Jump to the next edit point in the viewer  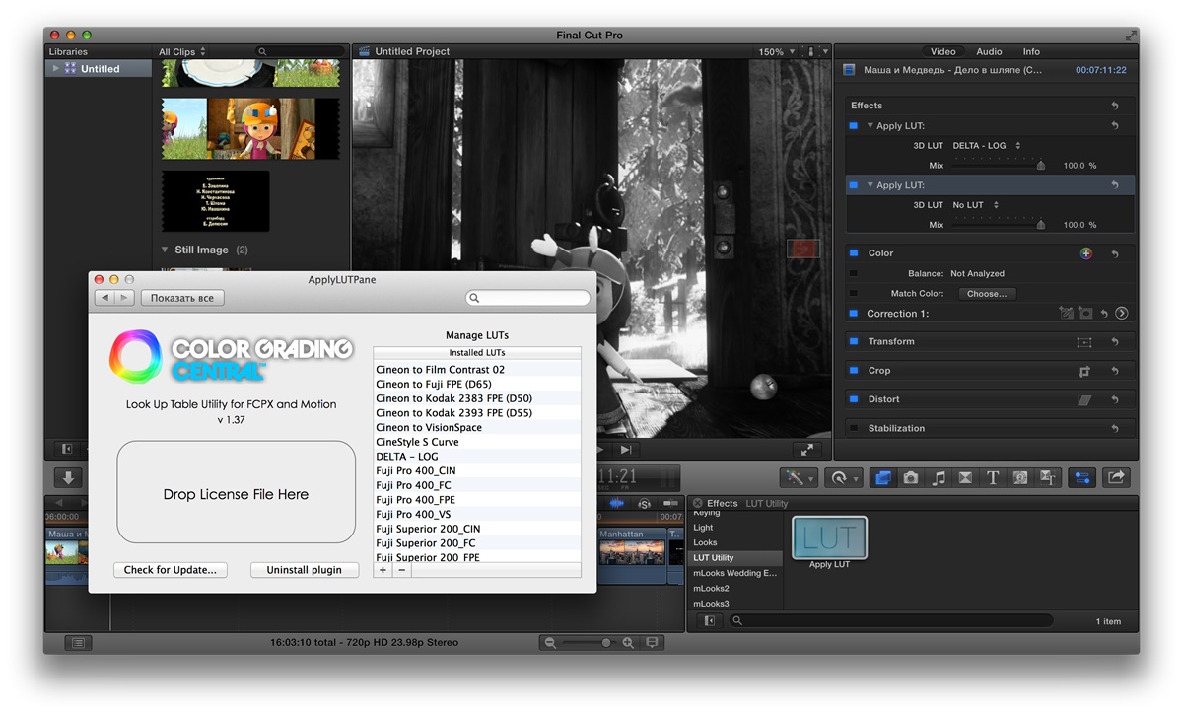pyautogui.click(x=625, y=450)
